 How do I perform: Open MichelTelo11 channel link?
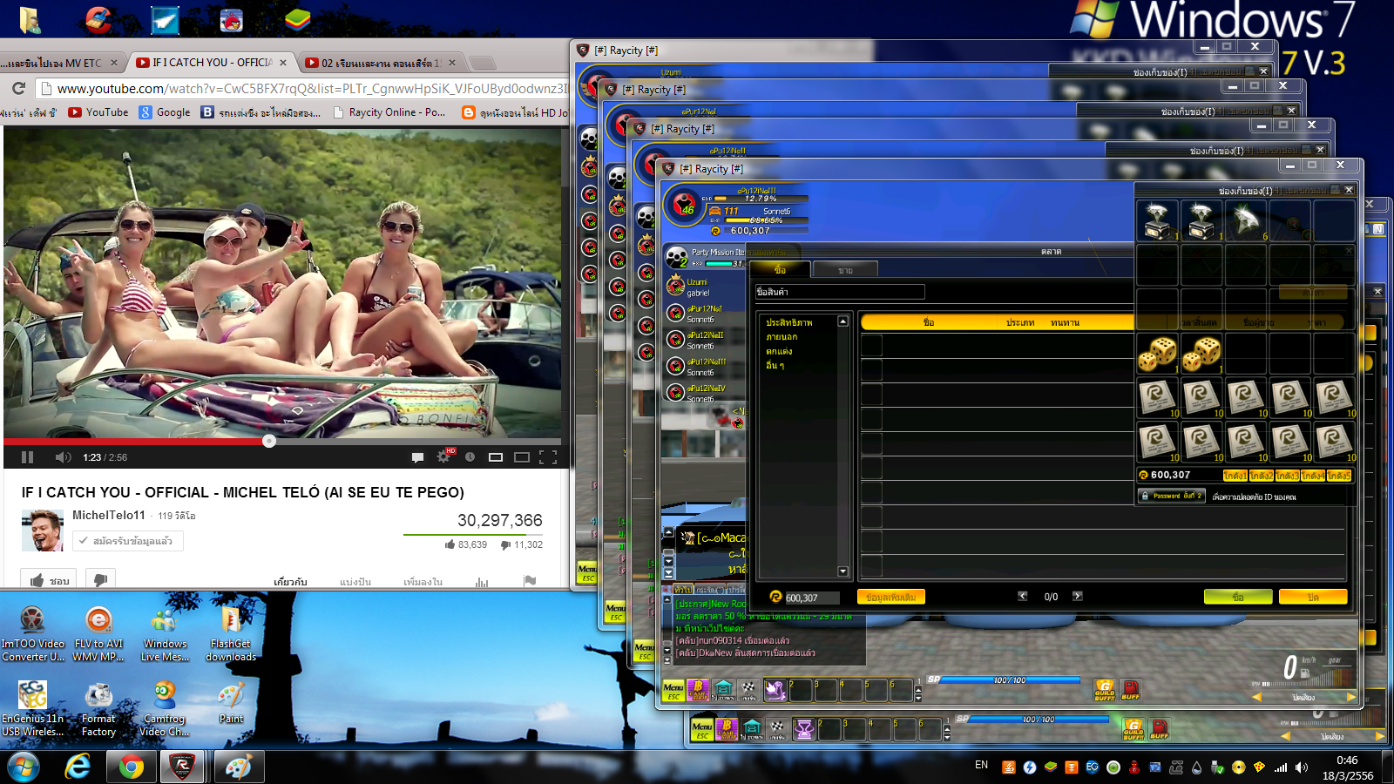[109, 515]
